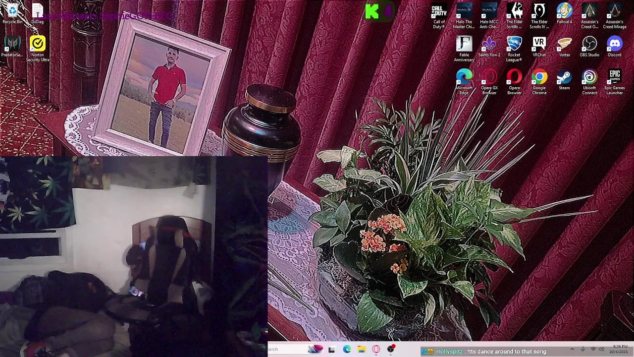
Task: Launch Call of Duty shortcut
Action: [439, 16]
